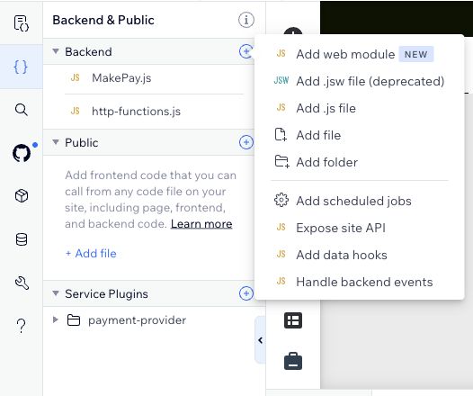Open the Search sidebar icon
This screenshot has height=396, width=473.
click(x=21, y=110)
